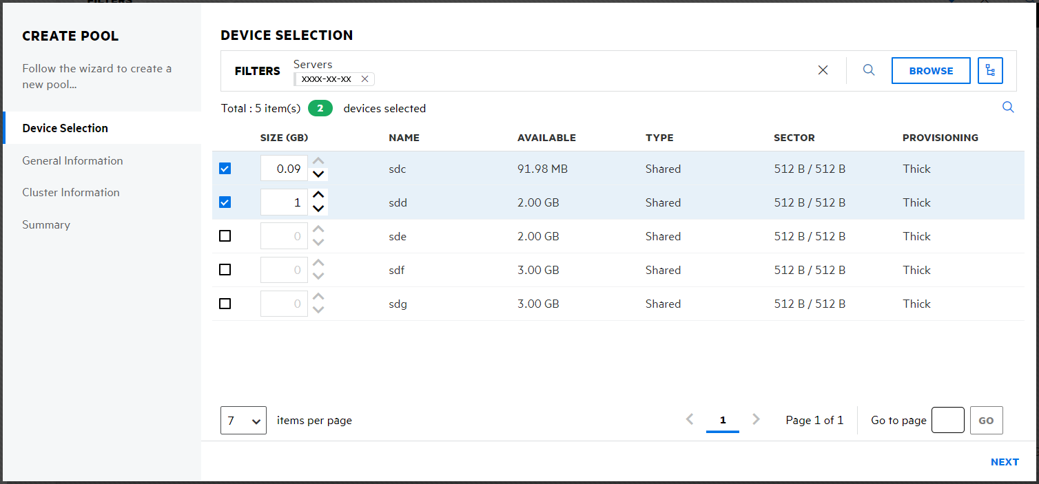This screenshot has width=1039, height=484.
Task: Open the tree view icon beside Browse
Action: tap(990, 70)
